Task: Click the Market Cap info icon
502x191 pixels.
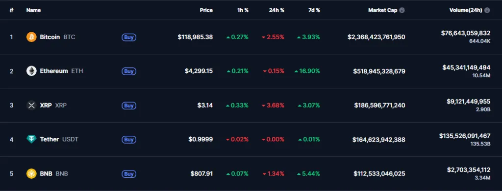Action: click(402, 10)
